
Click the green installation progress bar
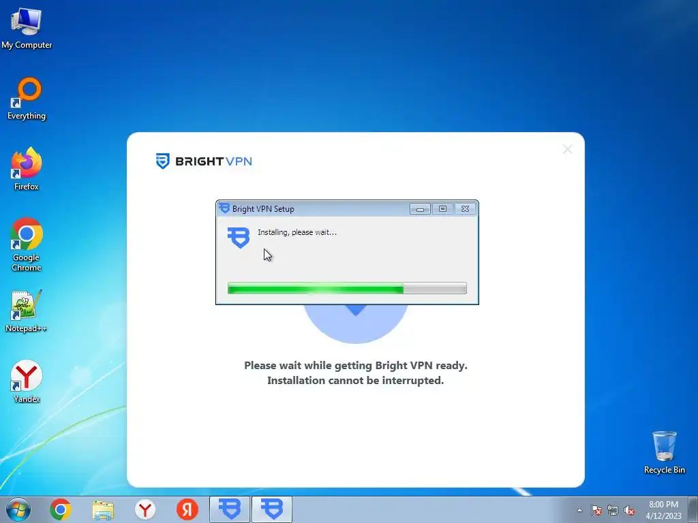pos(347,288)
